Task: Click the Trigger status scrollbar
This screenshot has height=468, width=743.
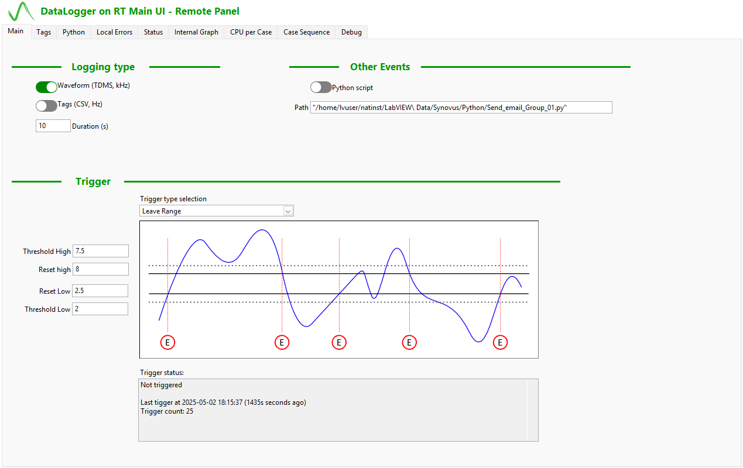Action: (x=532, y=409)
